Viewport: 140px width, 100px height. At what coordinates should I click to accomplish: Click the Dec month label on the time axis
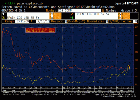tap(110, 90)
